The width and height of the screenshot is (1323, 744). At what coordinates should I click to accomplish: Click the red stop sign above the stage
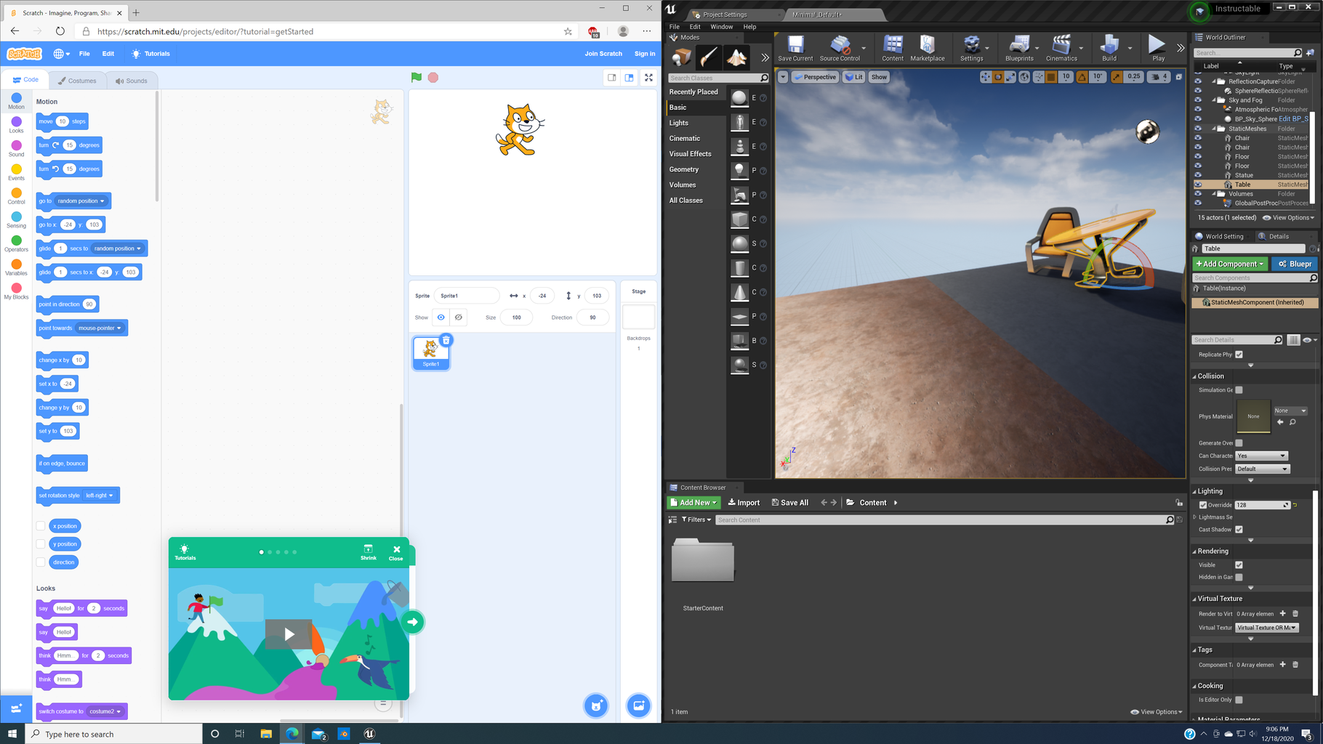433,76
